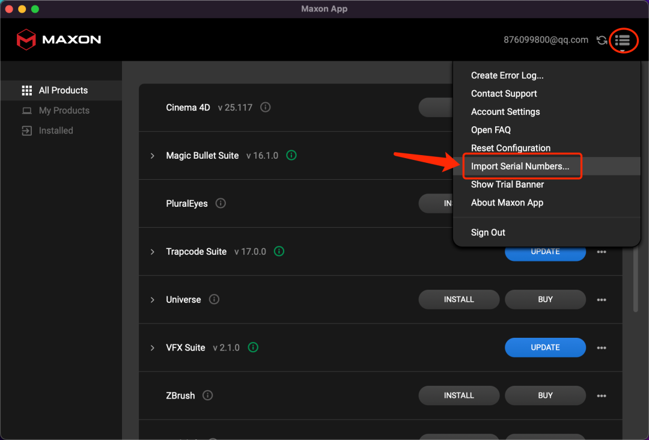649x440 pixels.
Task: Expand the Magic Bullet Suite row
Action: [153, 156]
